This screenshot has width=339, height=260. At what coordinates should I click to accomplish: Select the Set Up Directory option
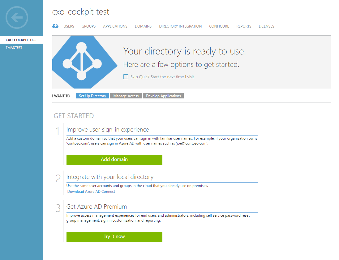(x=92, y=96)
